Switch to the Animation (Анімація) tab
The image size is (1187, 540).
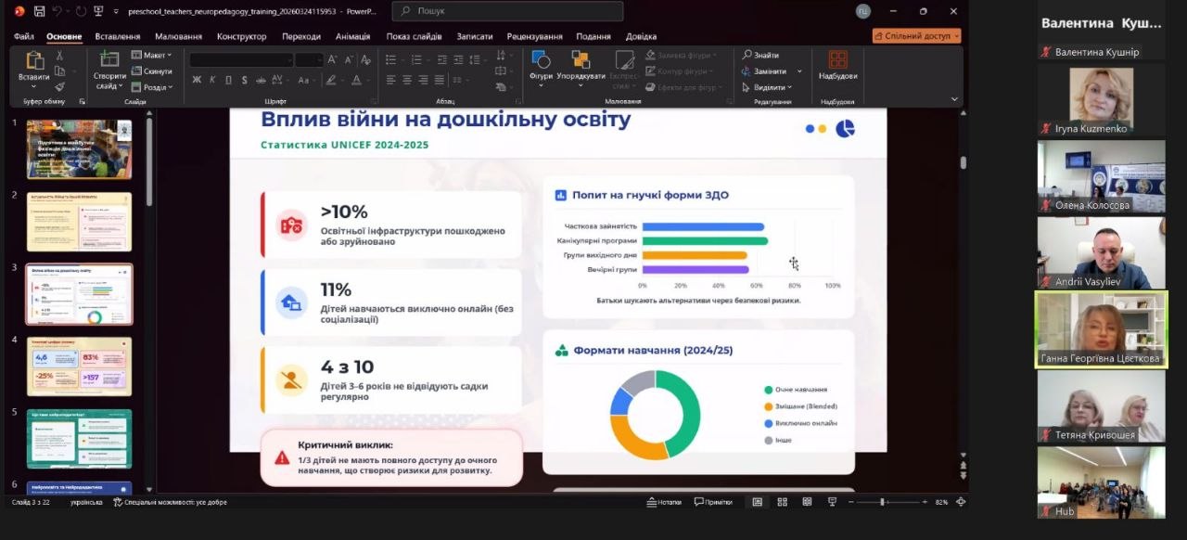tap(352, 36)
